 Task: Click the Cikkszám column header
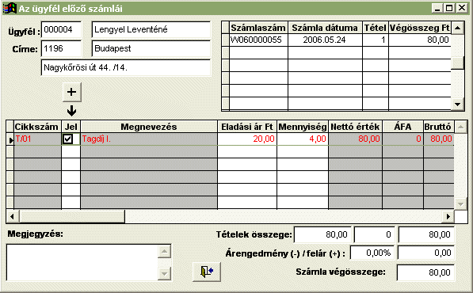pyautogui.click(x=37, y=127)
